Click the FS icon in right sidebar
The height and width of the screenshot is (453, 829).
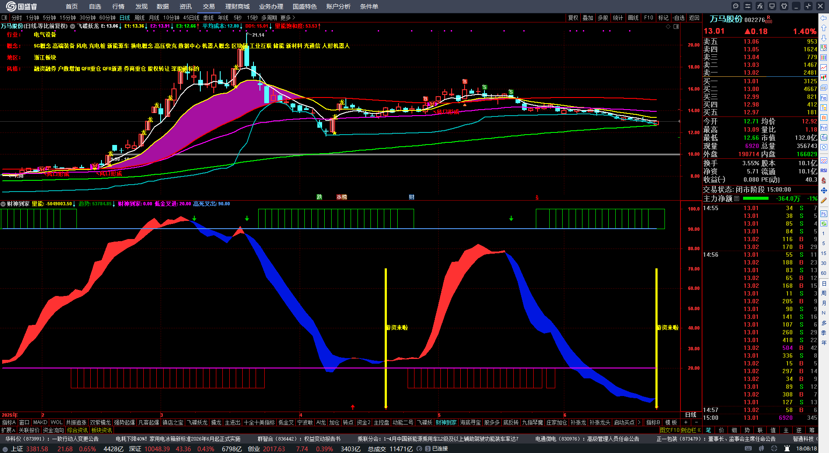pos(824,214)
